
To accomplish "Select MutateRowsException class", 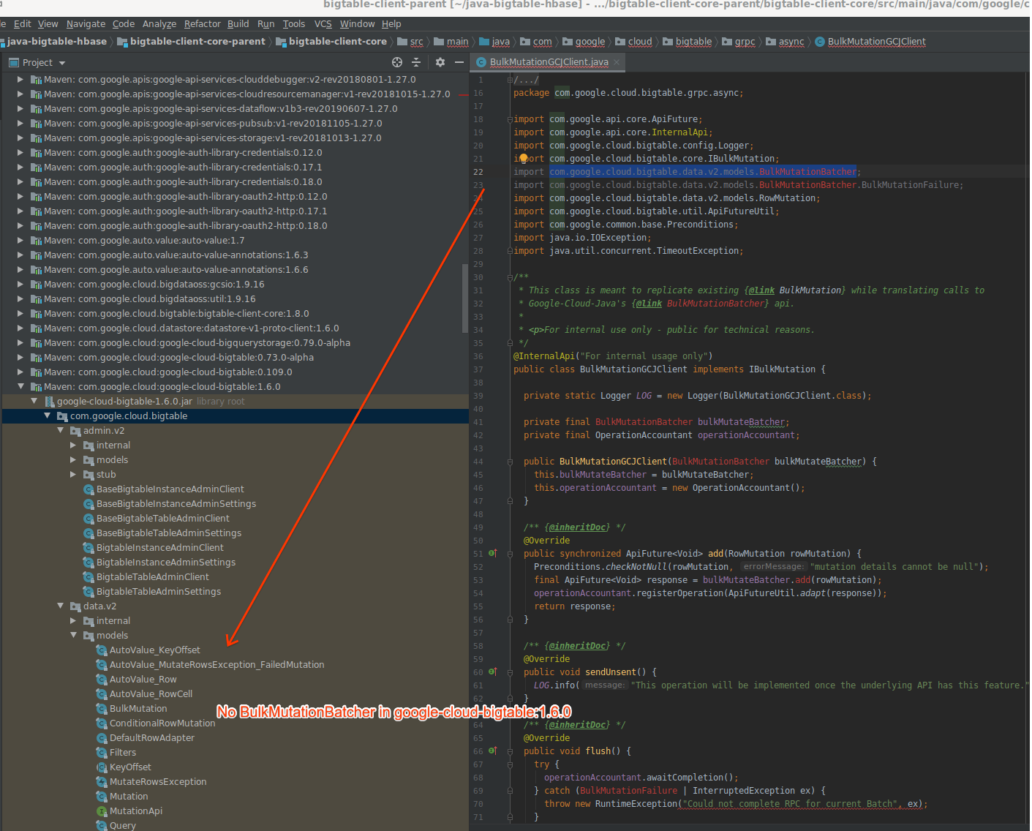I will (158, 781).
